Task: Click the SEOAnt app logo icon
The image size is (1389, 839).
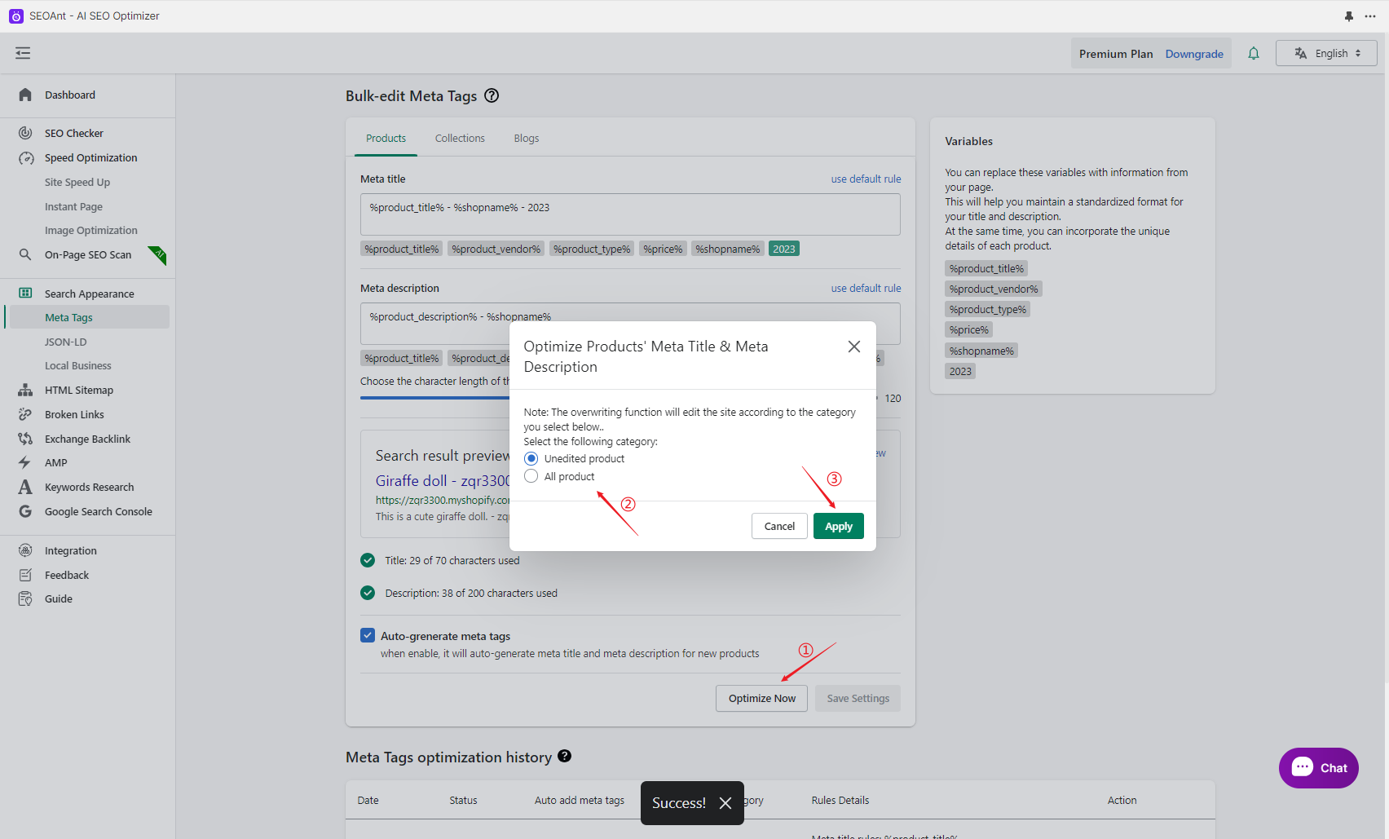Action: [x=16, y=16]
